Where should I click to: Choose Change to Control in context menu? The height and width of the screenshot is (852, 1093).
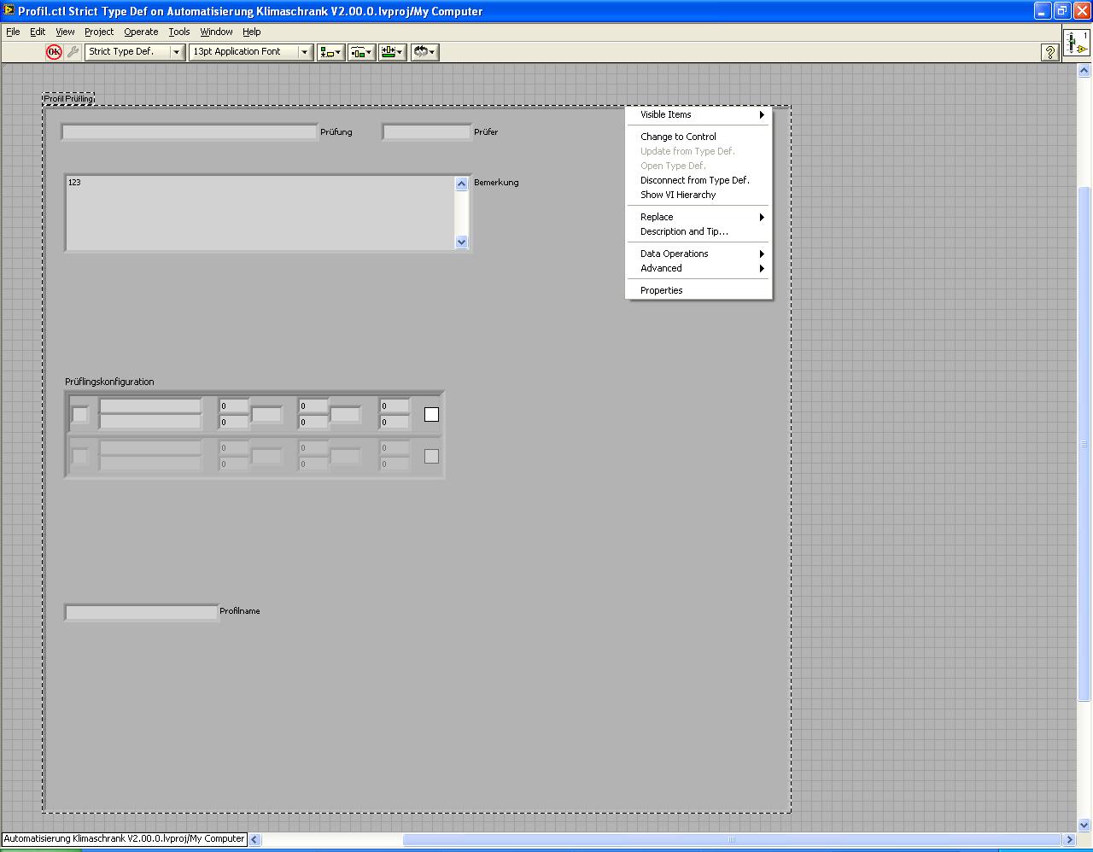pos(699,137)
